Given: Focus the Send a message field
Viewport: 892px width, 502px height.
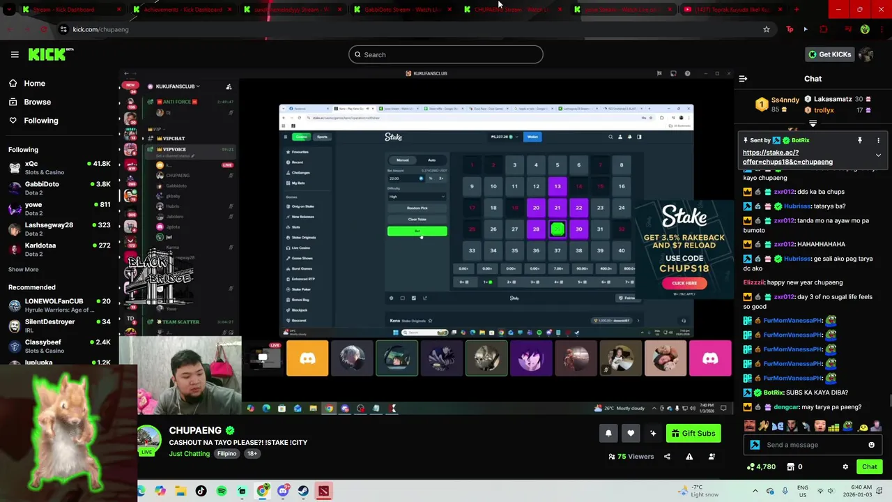Looking at the screenshot, I should [812, 445].
